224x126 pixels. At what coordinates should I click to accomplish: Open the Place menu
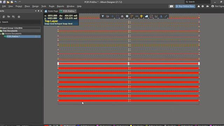pos(27,6)
